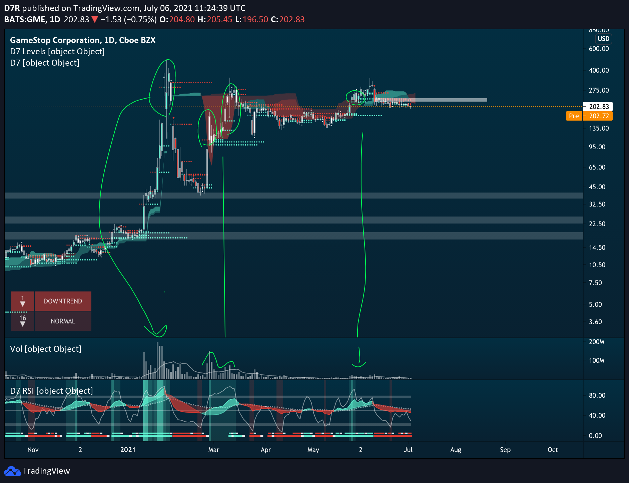Image resolution: width=629 pixels, height=483 pixels.
Task: Click the Aug label on time axis
Action: point(456,450)
